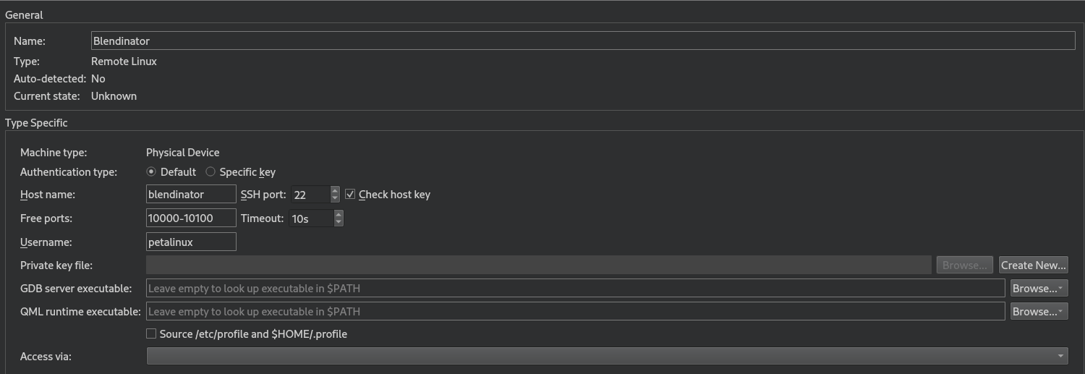Decrease the SSH port value with down arrow

click(x=335, y=198)
